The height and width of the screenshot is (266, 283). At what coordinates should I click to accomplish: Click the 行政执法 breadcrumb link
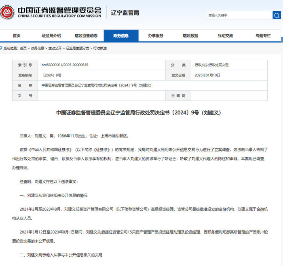(100, 48)
